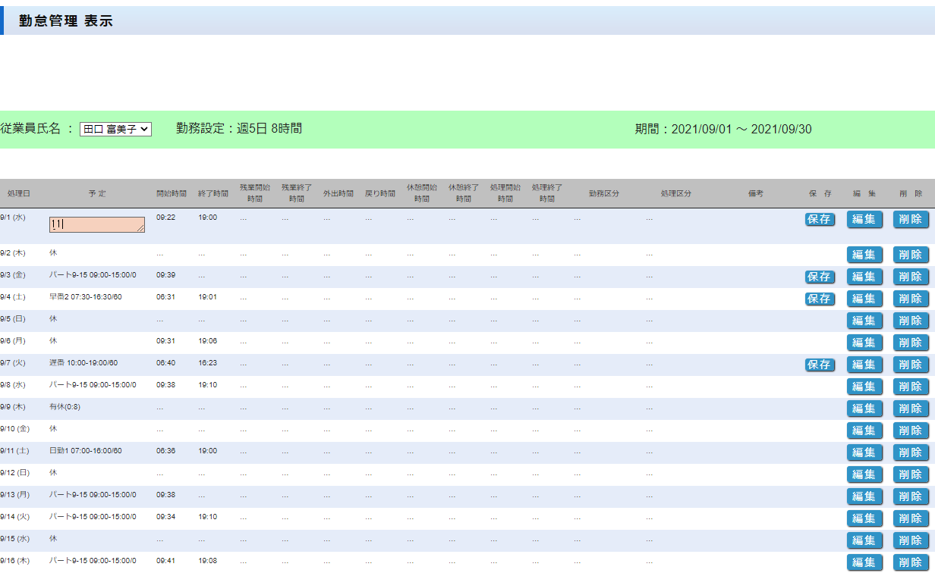Edit the 9/2 (木) row
Image resolution: width=935 pixels, height=573 pixels.
click(864, 255)
